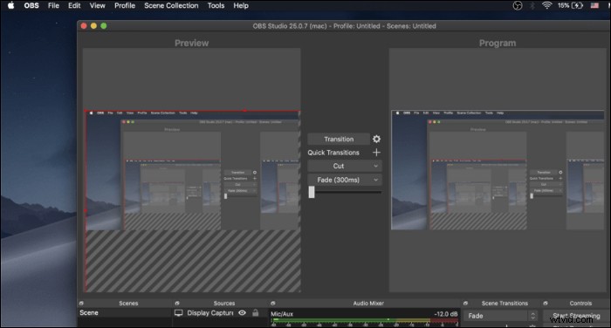
Task: Pop out the Scenes dock icon
Action: click(81, 303)
